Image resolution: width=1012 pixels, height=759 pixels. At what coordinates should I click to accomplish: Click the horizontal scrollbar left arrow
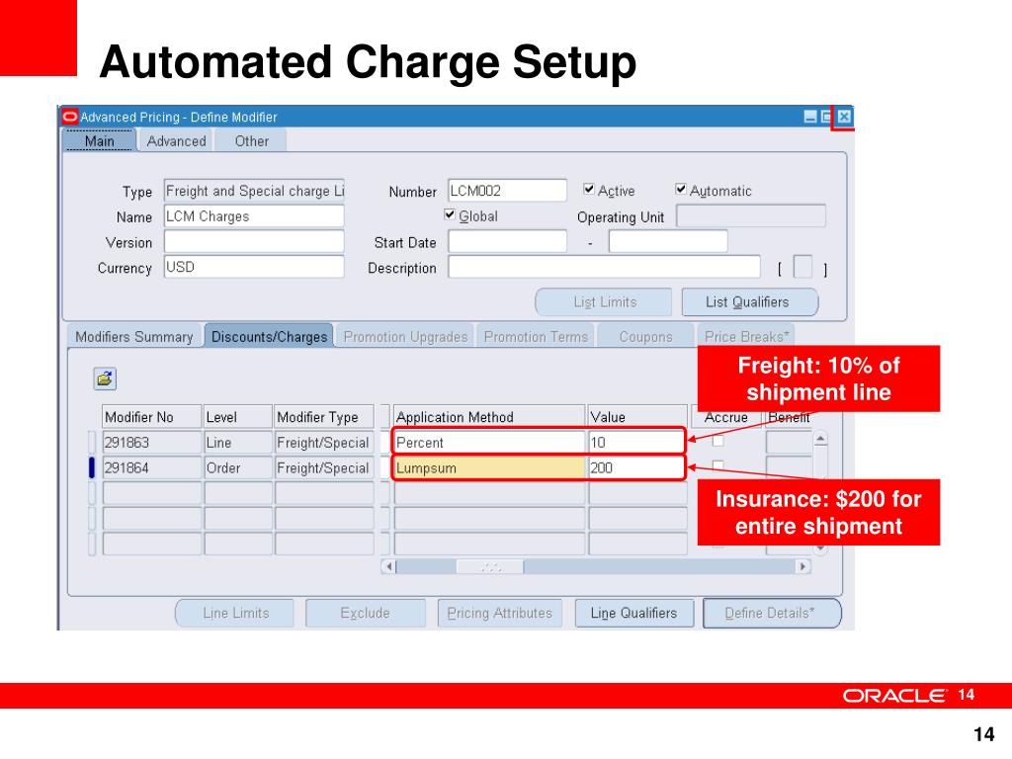click(388, 566)
